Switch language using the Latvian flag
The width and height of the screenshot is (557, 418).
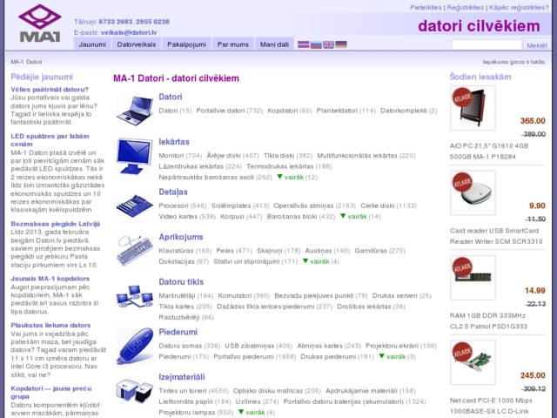tap(304, 44)
